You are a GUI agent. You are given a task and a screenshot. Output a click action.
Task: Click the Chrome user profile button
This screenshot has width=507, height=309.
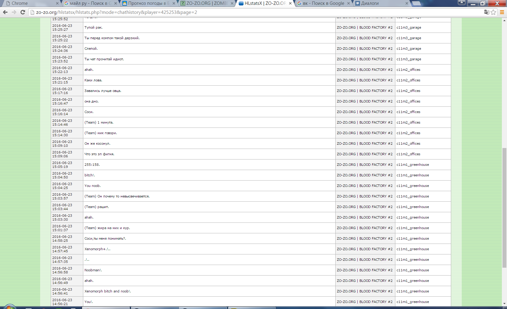pyautogui.click(x=461, y=3)
